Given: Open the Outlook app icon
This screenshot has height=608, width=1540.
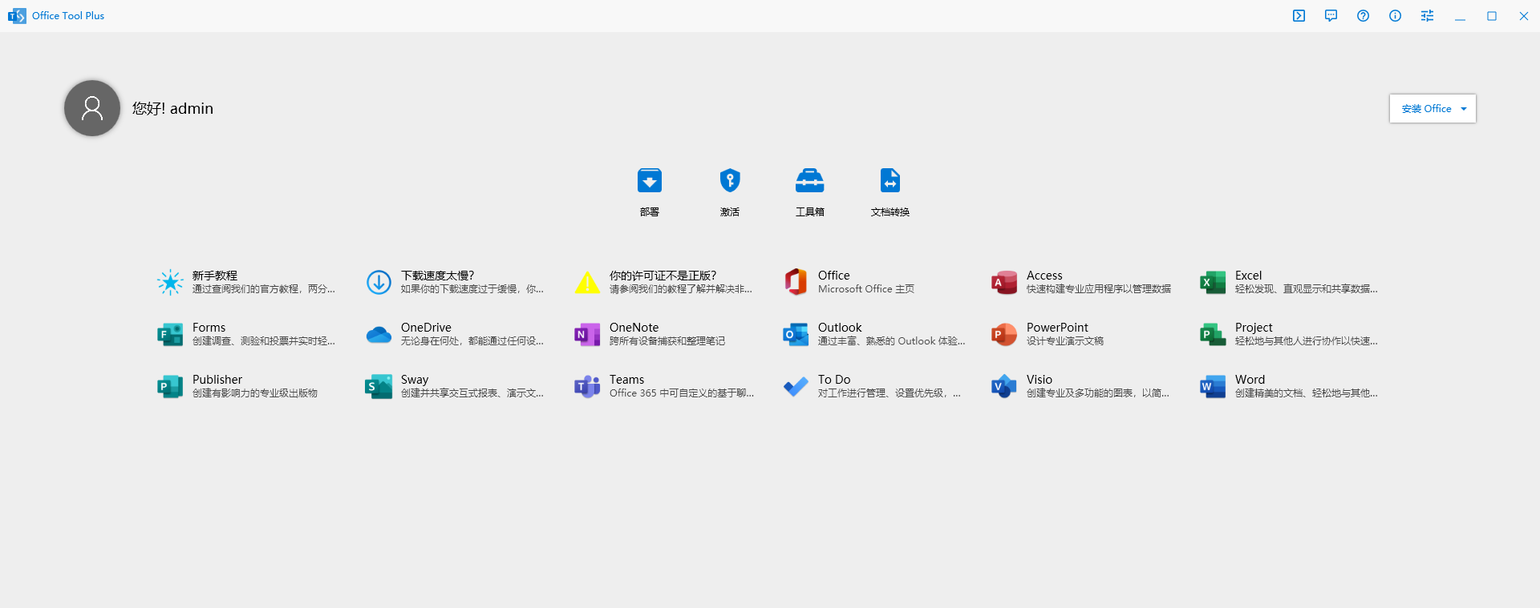Looking at the screenshot, I should coord(796,334).
